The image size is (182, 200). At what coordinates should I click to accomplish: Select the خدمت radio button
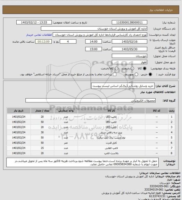[x=132, y=68]
